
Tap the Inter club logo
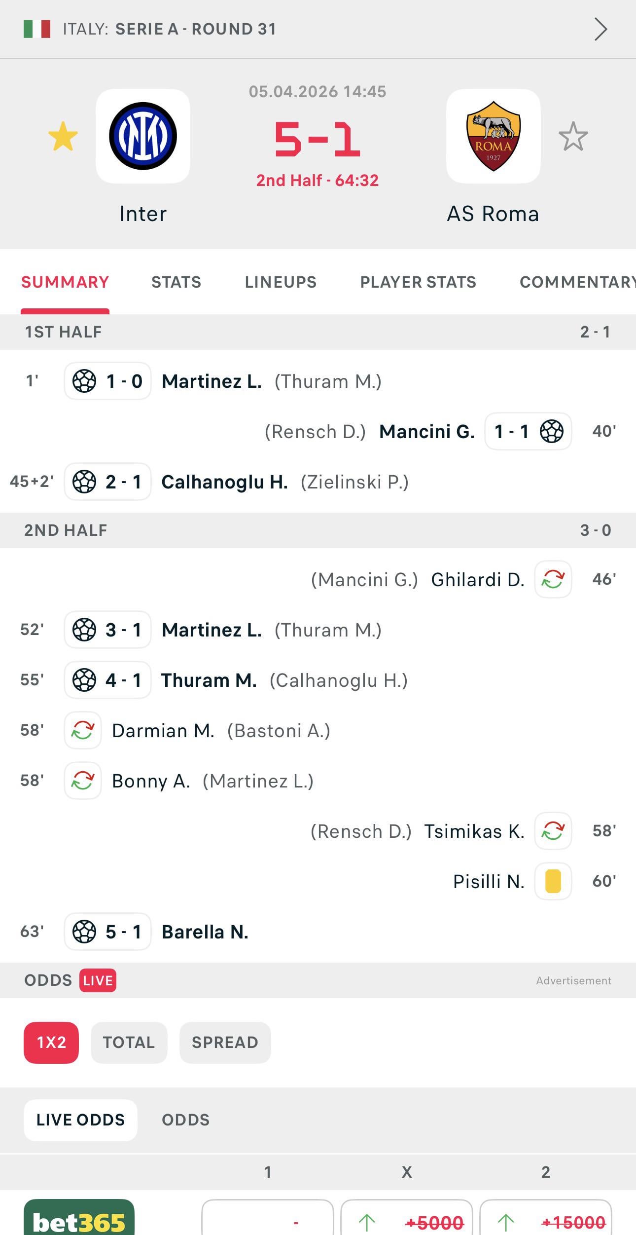click(x=143, y=136)
